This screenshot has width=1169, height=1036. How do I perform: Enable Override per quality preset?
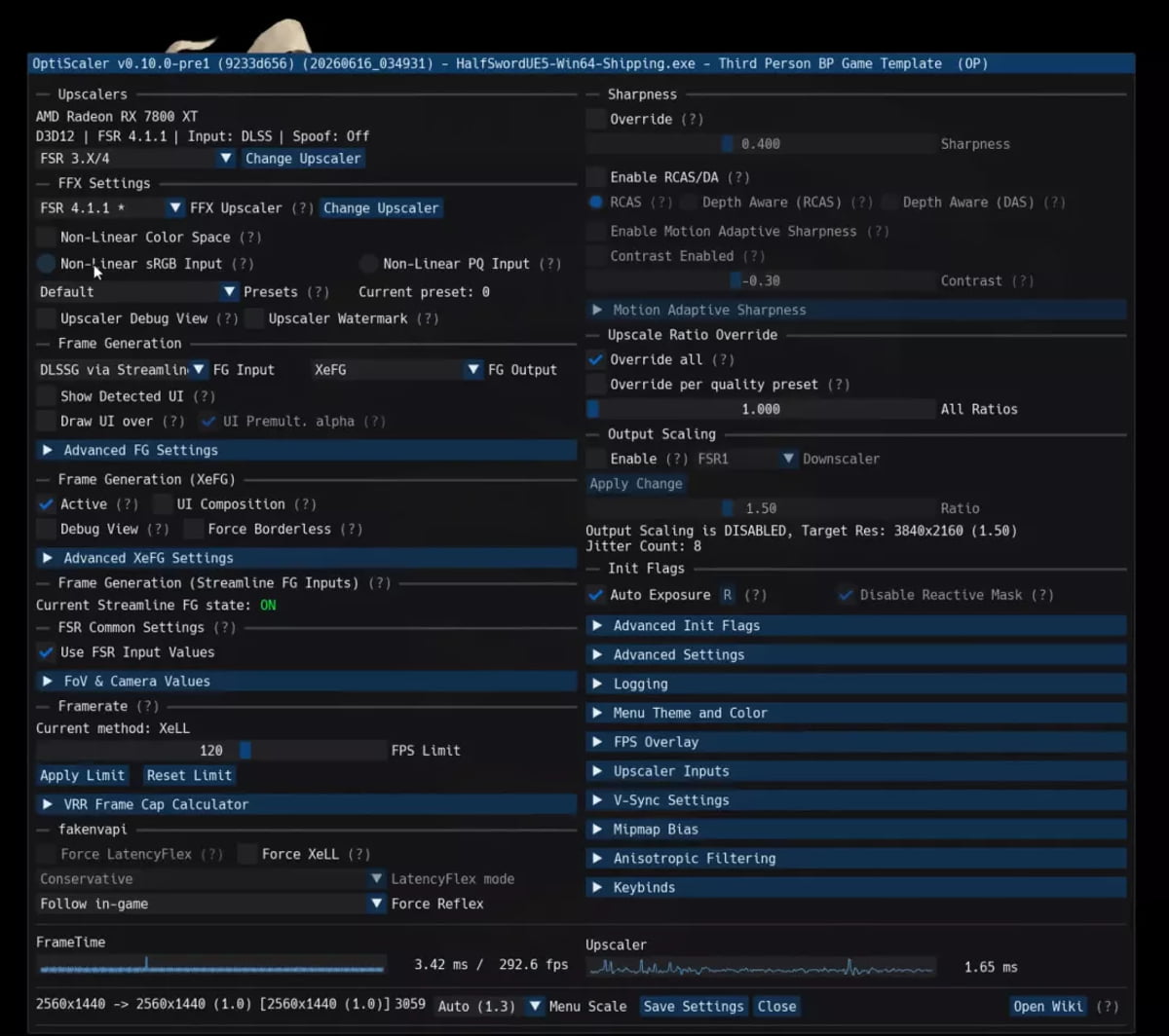(x=595, y=384)
